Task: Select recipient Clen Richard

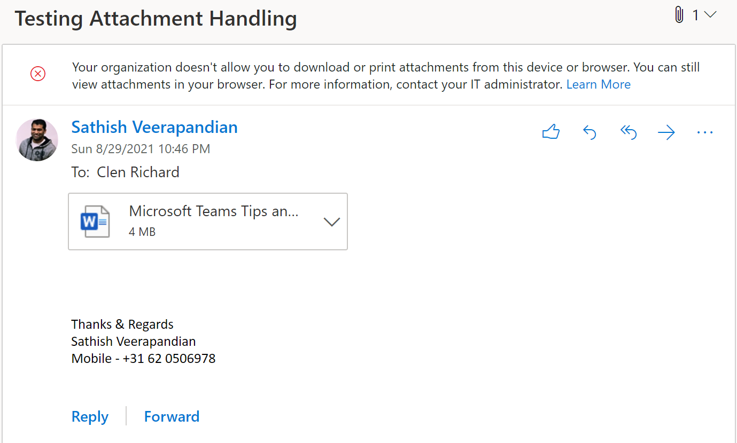Action: [138, 172]
